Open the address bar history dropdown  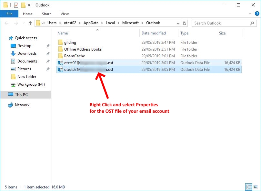point(178,23)
